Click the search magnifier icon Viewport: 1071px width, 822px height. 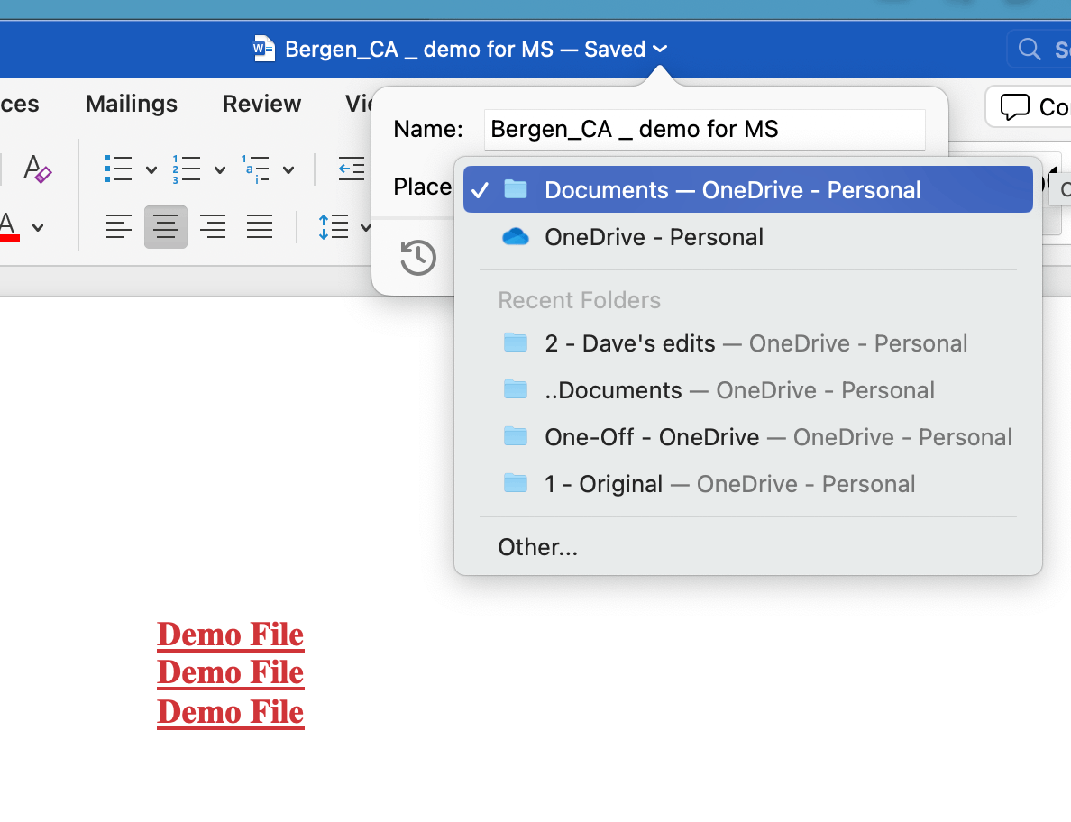[x=1030, y=50]
